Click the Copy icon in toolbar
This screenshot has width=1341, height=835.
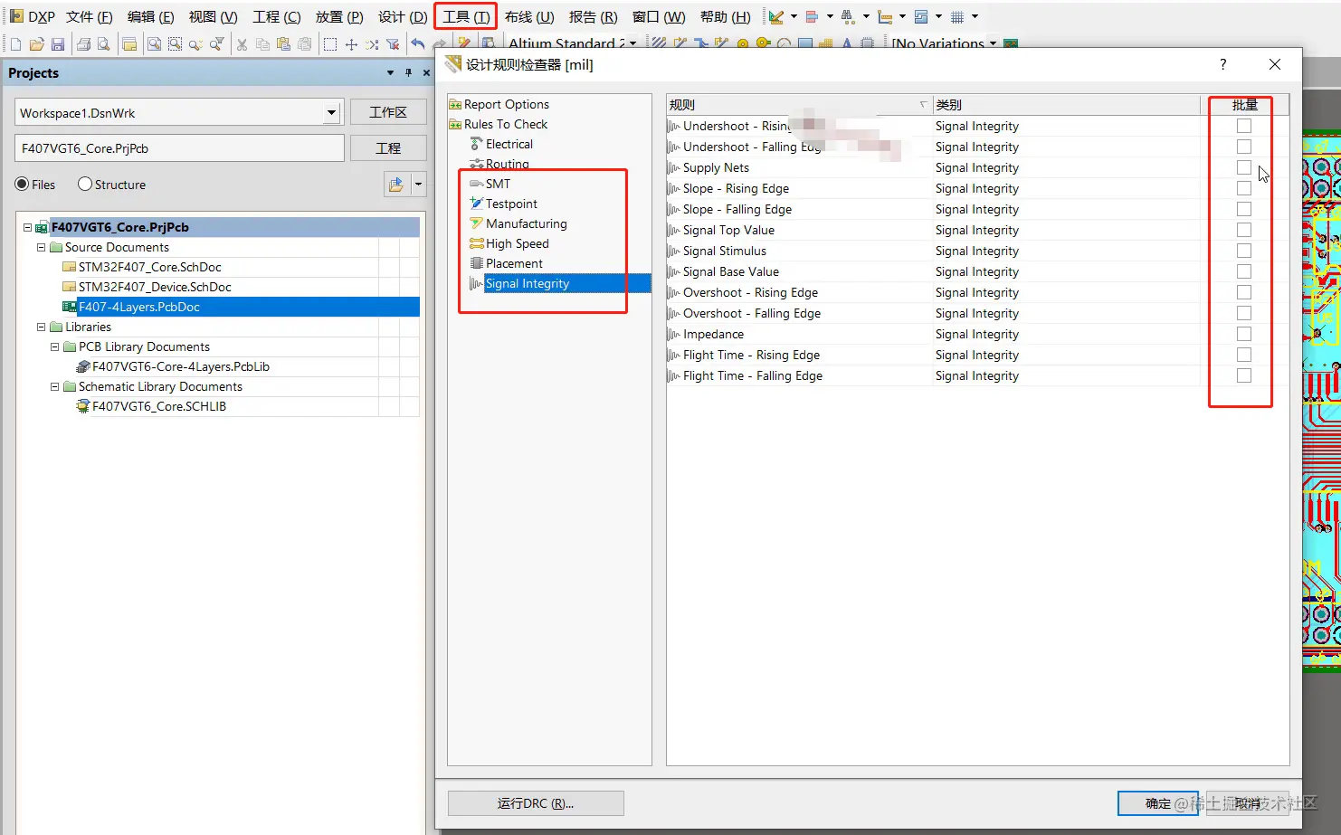click(x=262, y=43)
